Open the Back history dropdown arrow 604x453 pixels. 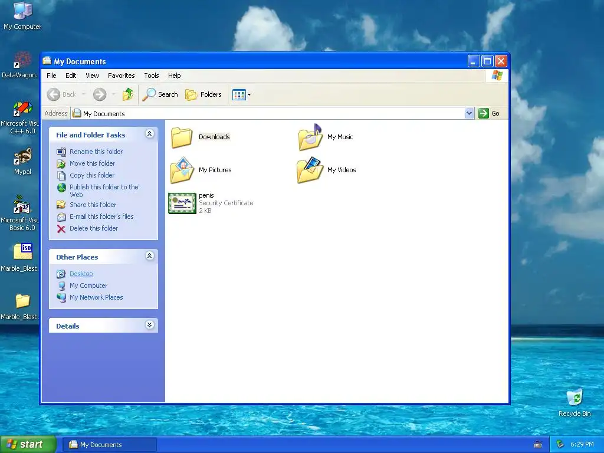[x=84, y=94]
